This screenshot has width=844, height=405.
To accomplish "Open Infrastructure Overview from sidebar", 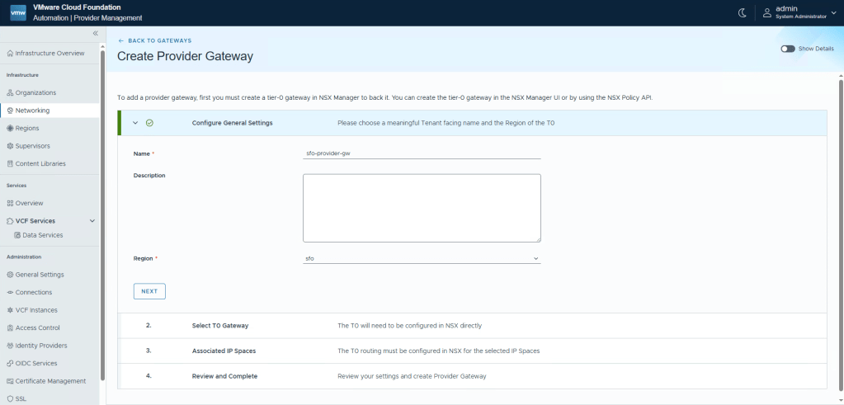I will pyautogui.click(x=50, y=53).
